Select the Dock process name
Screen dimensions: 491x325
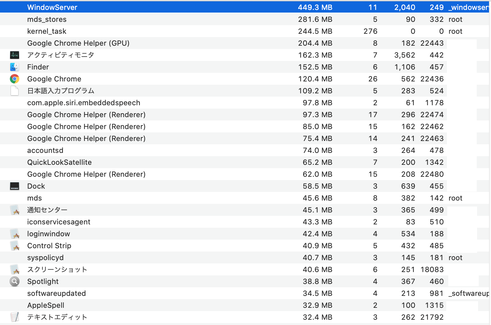(x=36, y=186)
